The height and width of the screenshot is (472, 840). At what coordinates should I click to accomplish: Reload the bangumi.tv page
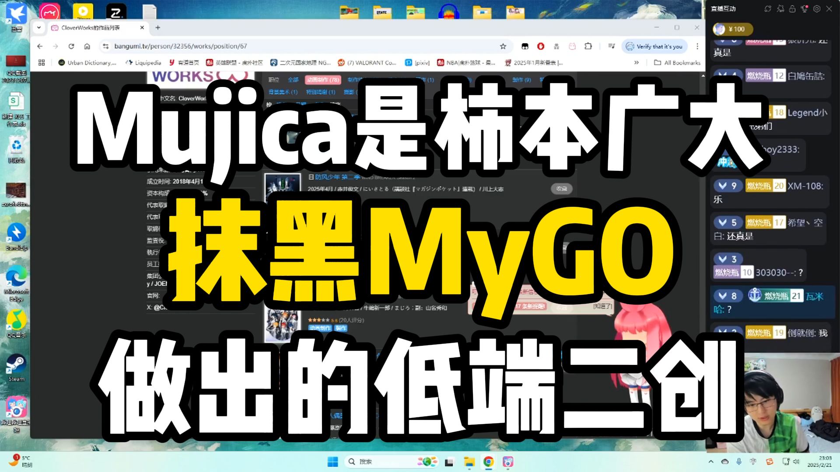click(71, 46)
